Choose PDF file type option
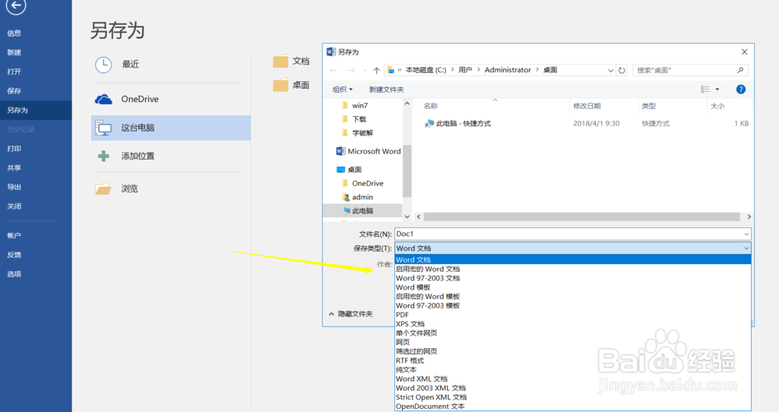Screen dimensions: 779x412 (x=573, y=315)
